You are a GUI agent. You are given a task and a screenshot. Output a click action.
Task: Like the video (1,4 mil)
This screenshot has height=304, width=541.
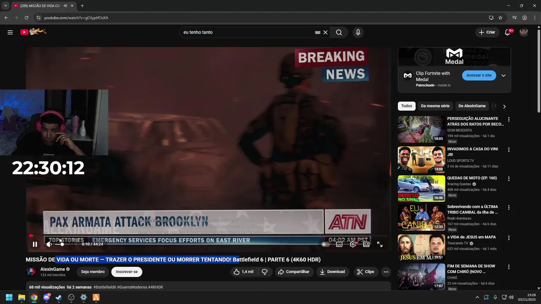coord(243,271)
